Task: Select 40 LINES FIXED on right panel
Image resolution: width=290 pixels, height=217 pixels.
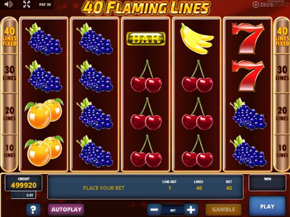Action: [x=282, y=37]
